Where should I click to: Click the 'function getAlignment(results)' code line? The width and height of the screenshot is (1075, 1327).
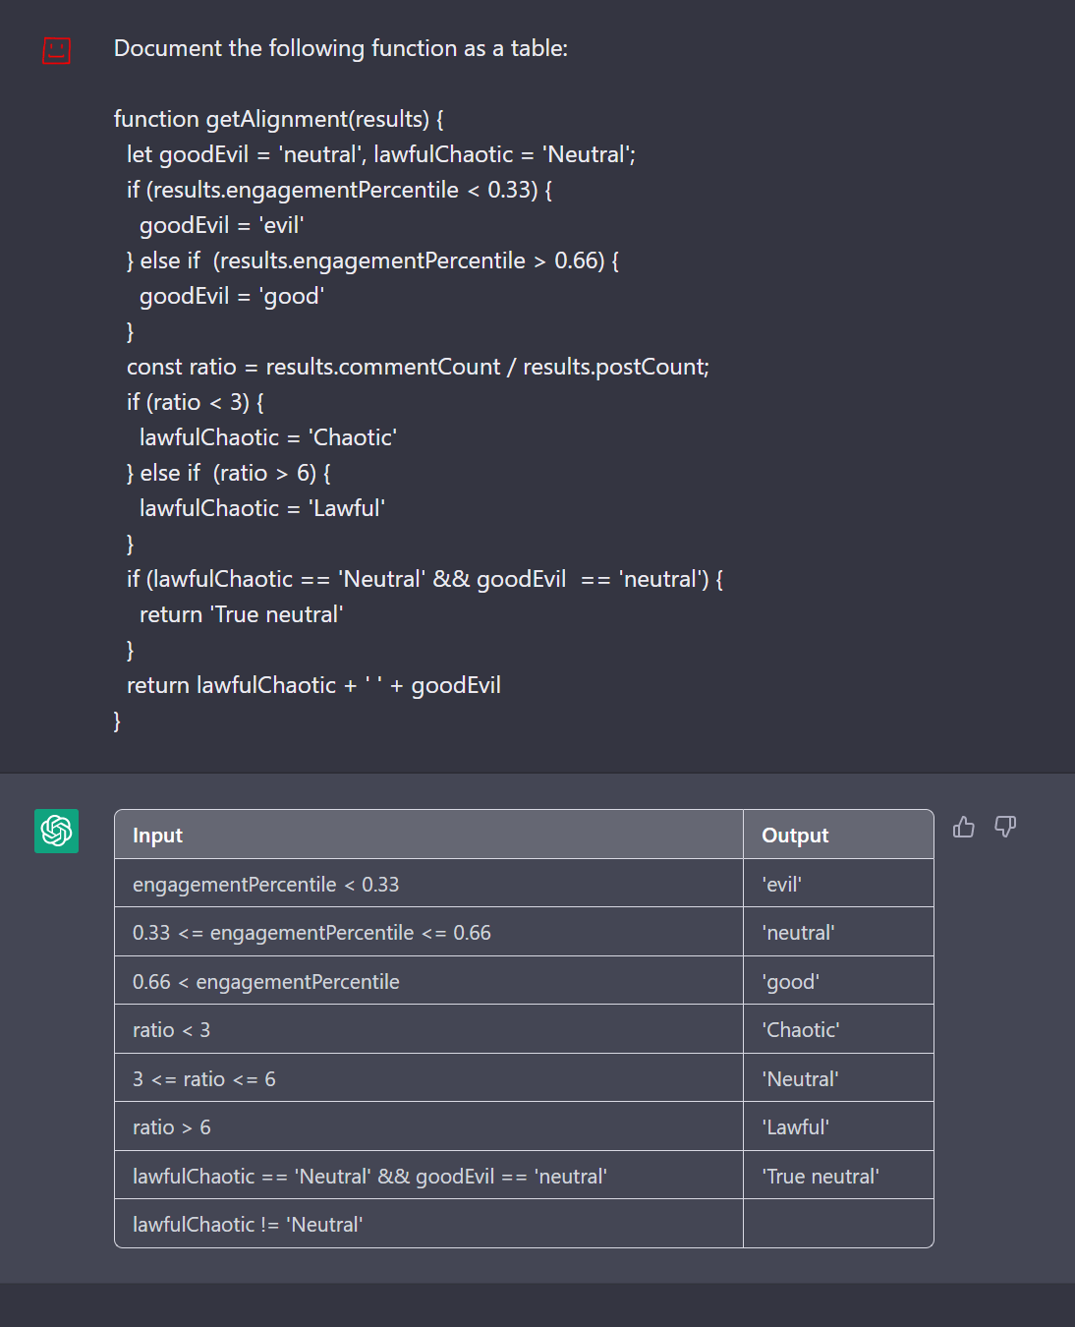[x=278, y=119]
